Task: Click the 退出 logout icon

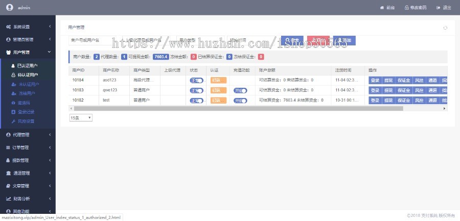Action: pyautogui.click(x=439, y=8)
